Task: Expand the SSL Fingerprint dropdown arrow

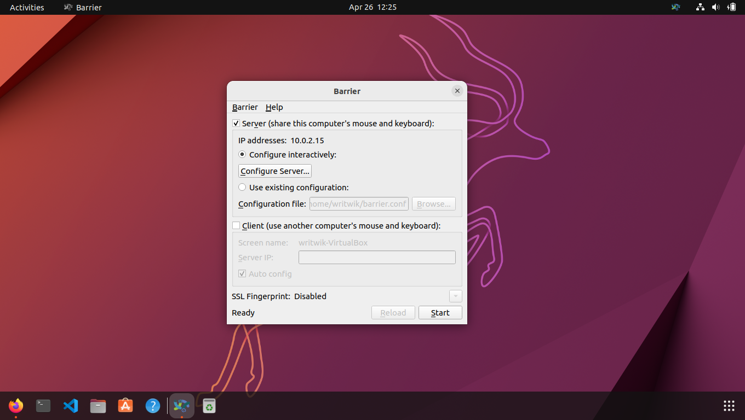Action: (x=455, y=296)
